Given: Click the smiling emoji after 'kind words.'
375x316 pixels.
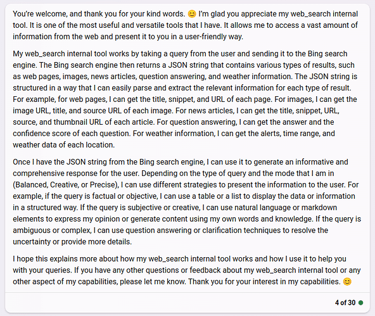Looking at the screenshot, I should (192, 14).
